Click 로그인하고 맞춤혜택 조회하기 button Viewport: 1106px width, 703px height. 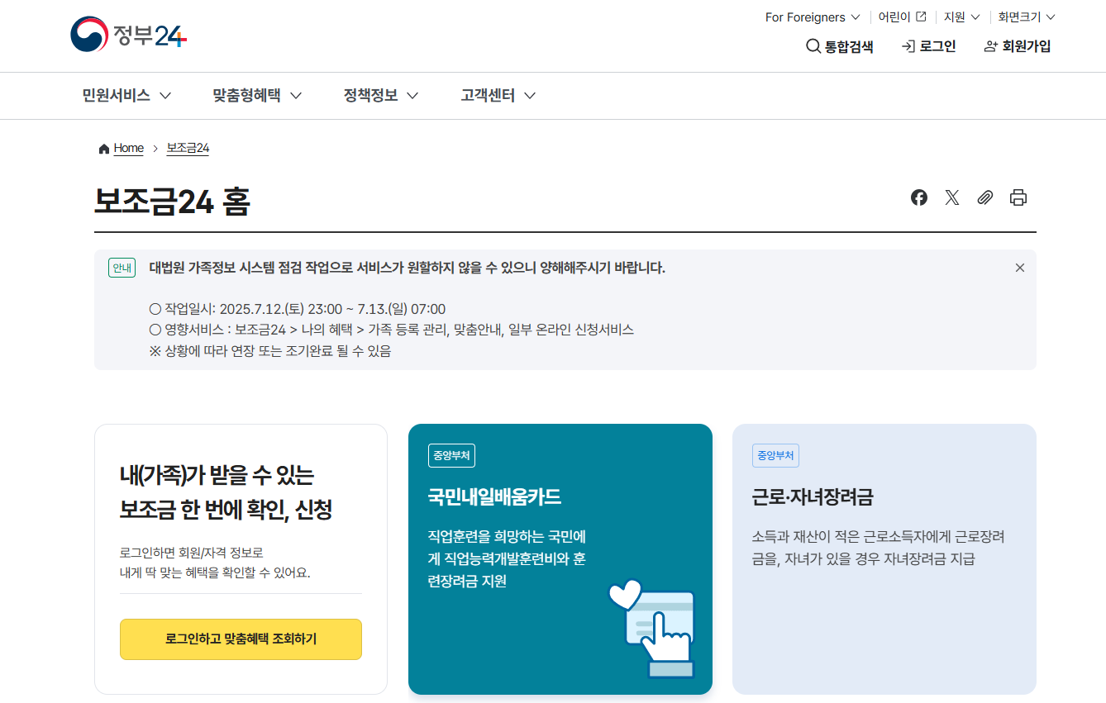[x=241, y=639]
